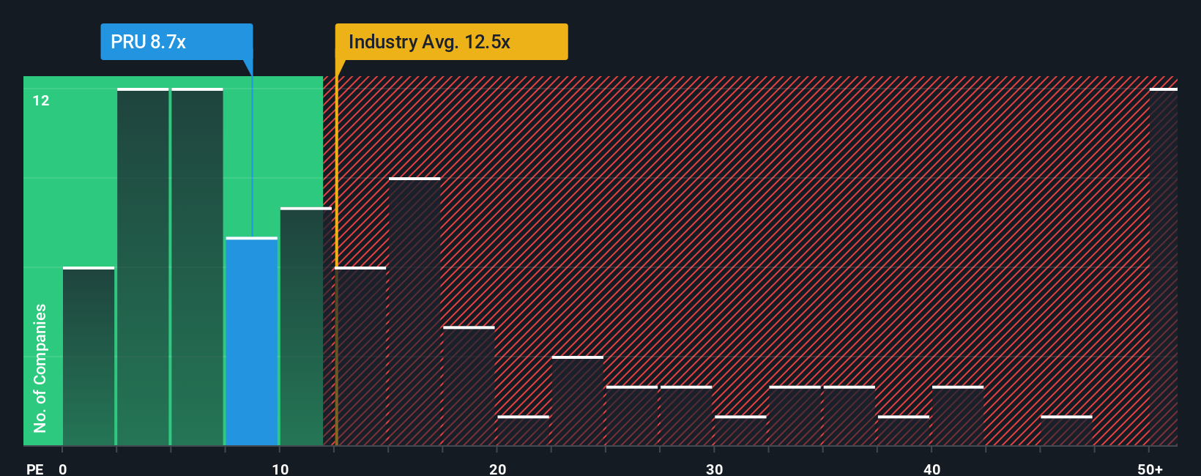The image size is (1201, 476).
Task: Click the x-axis tick label 10
Action: 280,469
